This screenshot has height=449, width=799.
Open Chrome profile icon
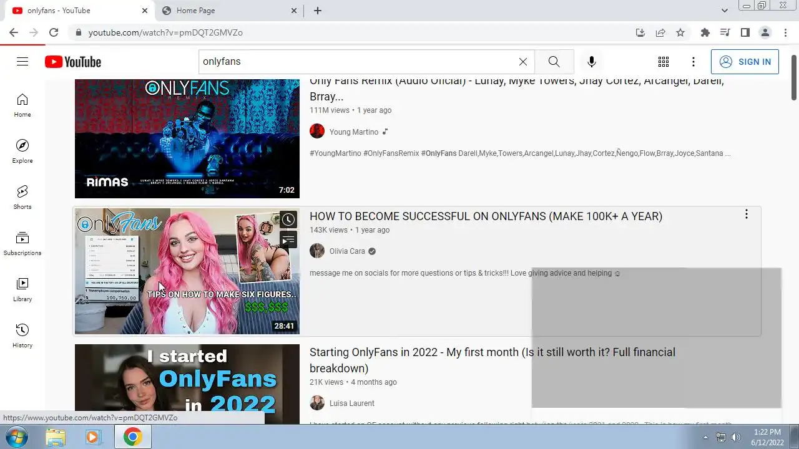(x=765, y=32)
